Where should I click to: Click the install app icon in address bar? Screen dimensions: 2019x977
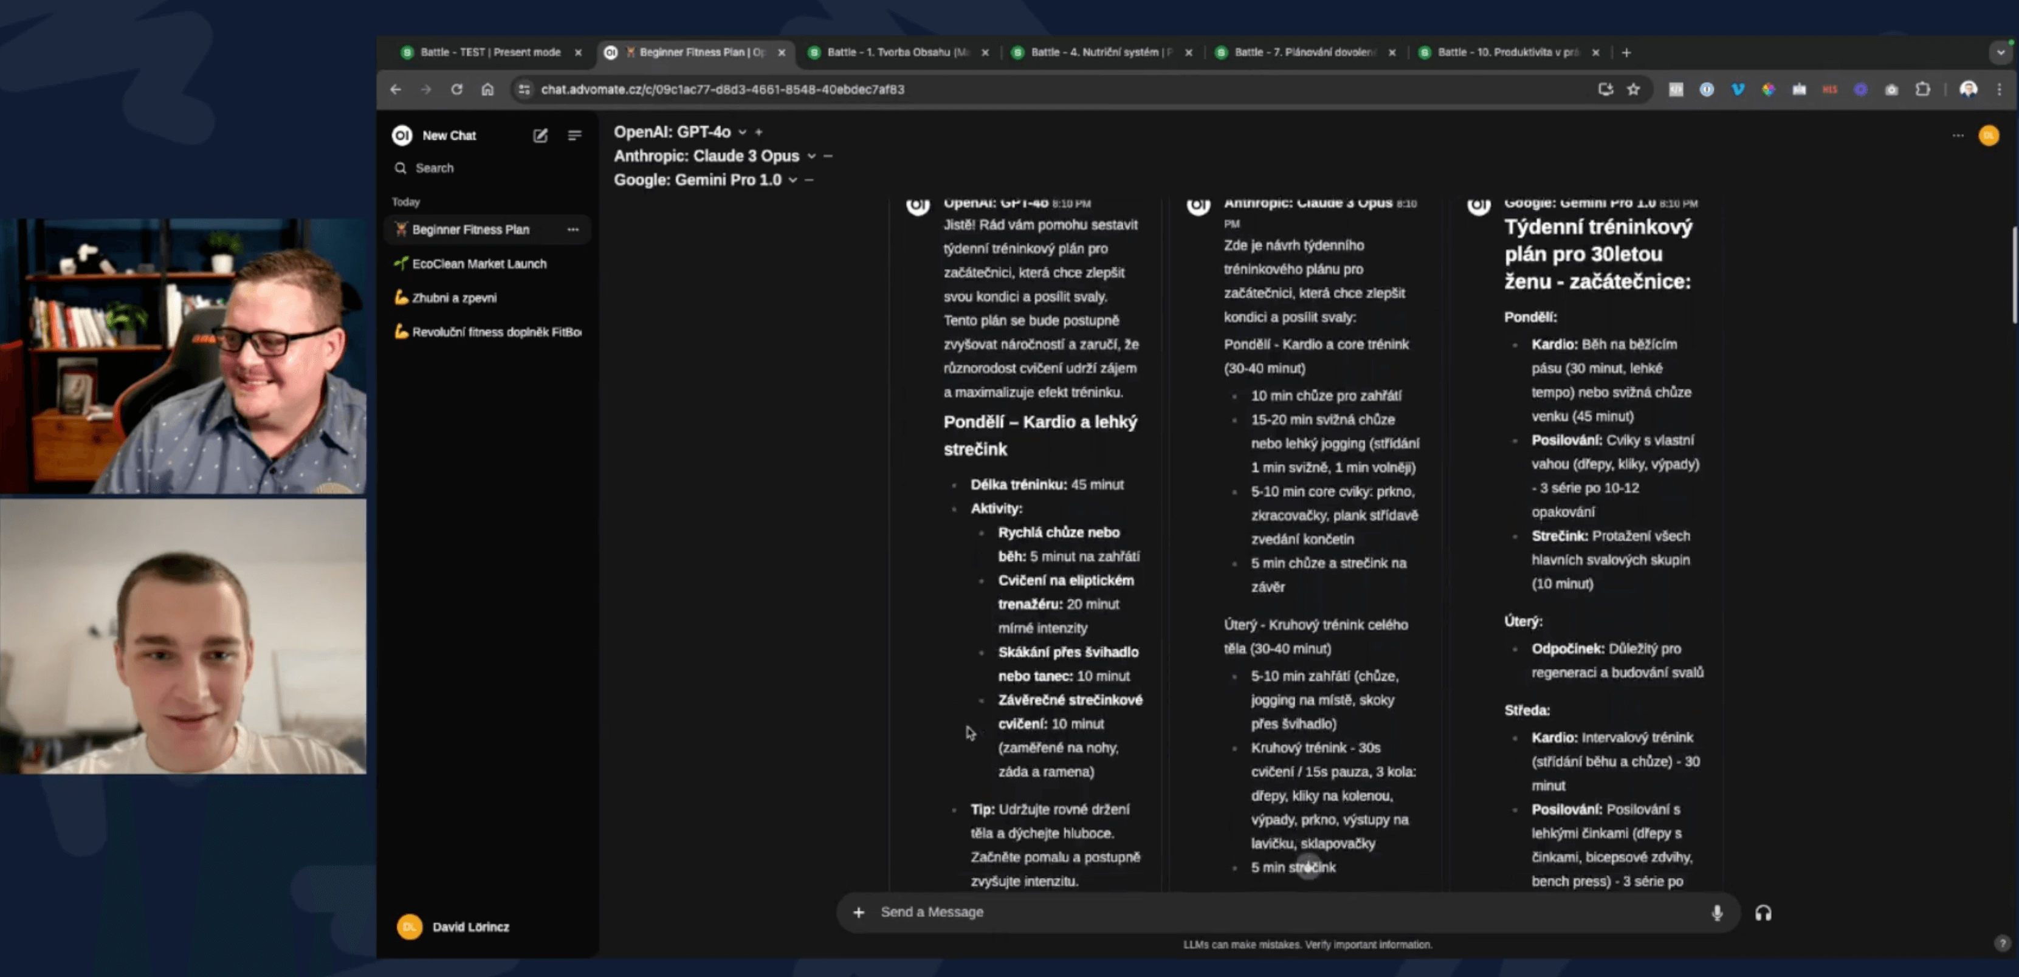(x=1605, y=89)
